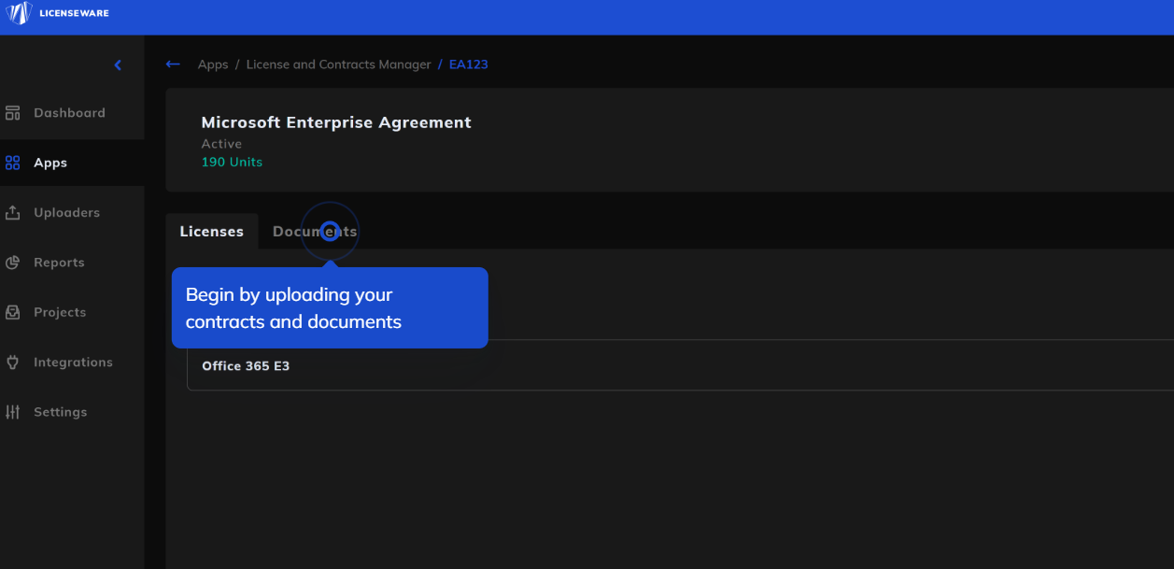Click the Integrations plug icon

pos(12,363)
